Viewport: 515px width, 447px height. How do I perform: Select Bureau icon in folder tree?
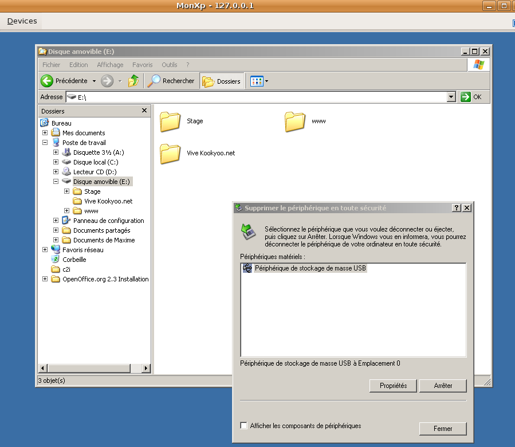44,123
